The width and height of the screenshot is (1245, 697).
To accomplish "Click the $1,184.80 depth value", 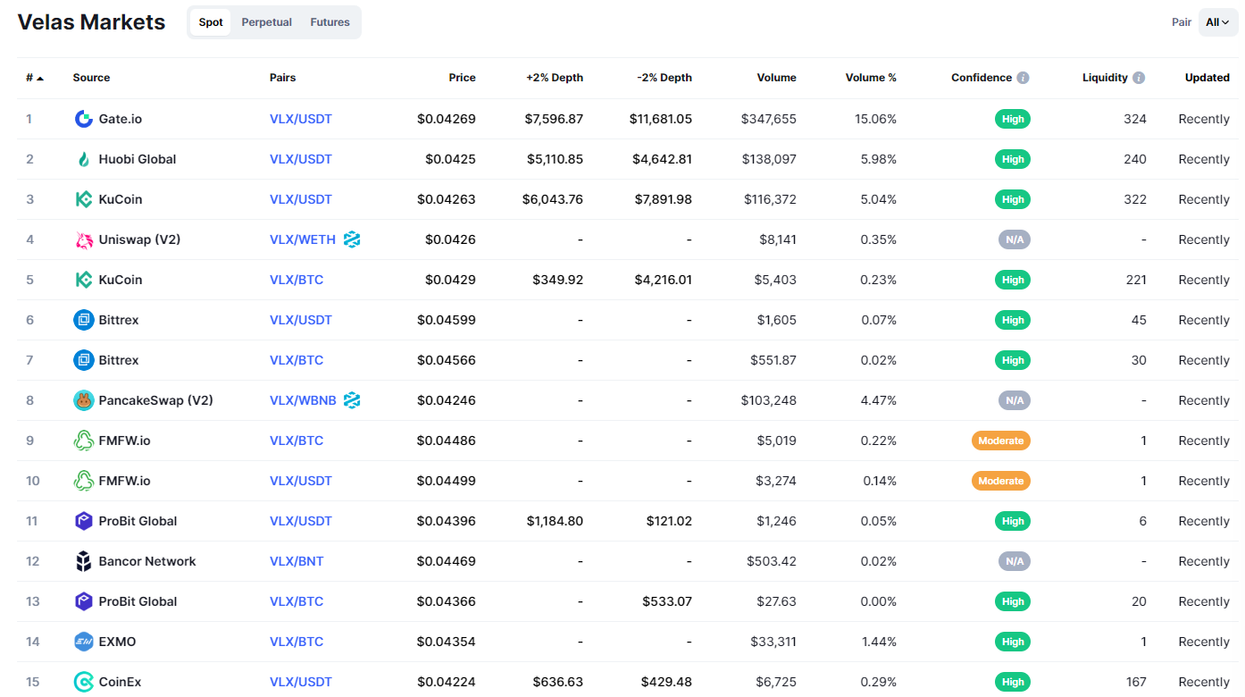I will (555, 521).
